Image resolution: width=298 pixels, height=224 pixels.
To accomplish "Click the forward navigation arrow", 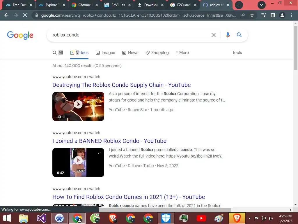I will [16, 15].
